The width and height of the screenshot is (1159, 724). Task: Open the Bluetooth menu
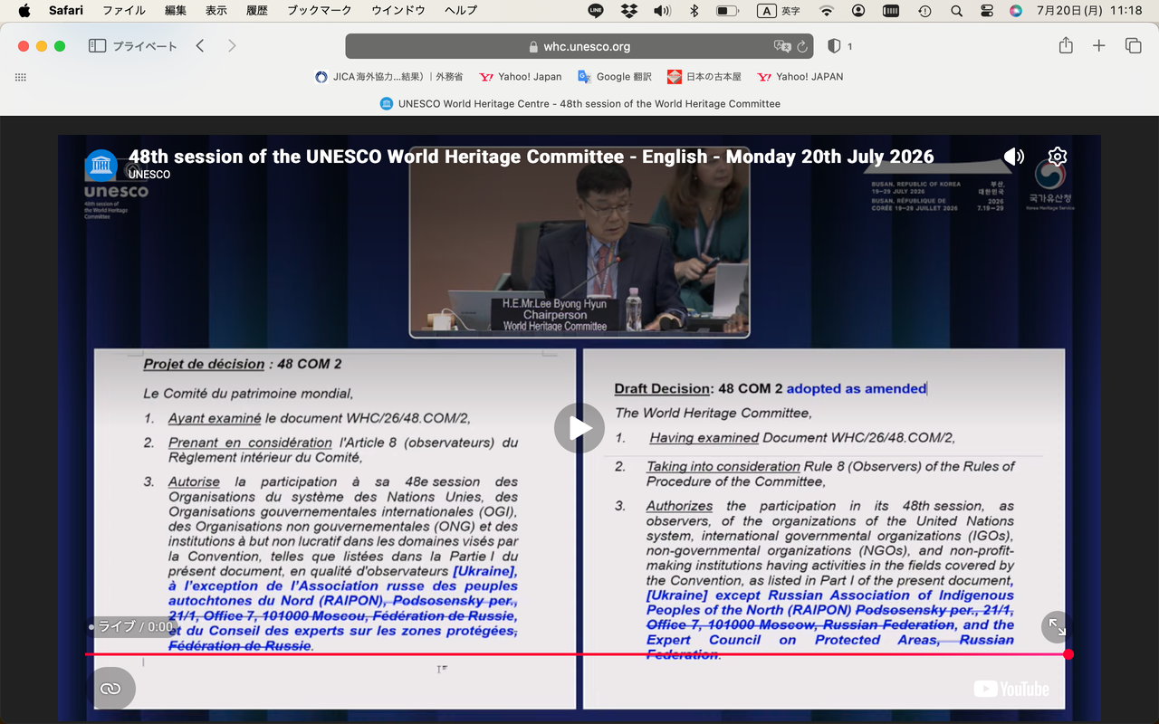click(x=694, y=11)
